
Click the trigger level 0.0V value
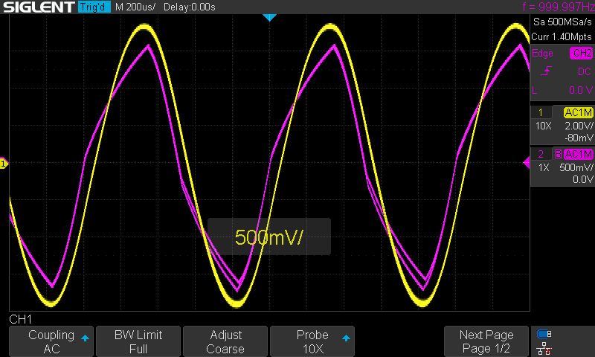(581, 90)
